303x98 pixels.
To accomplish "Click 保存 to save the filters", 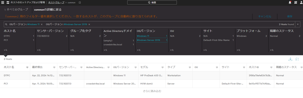I will [290, 16].
